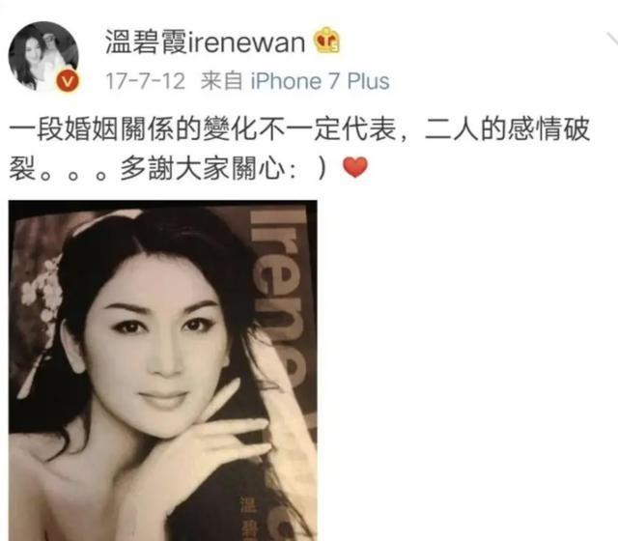Tap the phrase 多謝大家關心
The image size is (618, 541).
click(203, 168)
